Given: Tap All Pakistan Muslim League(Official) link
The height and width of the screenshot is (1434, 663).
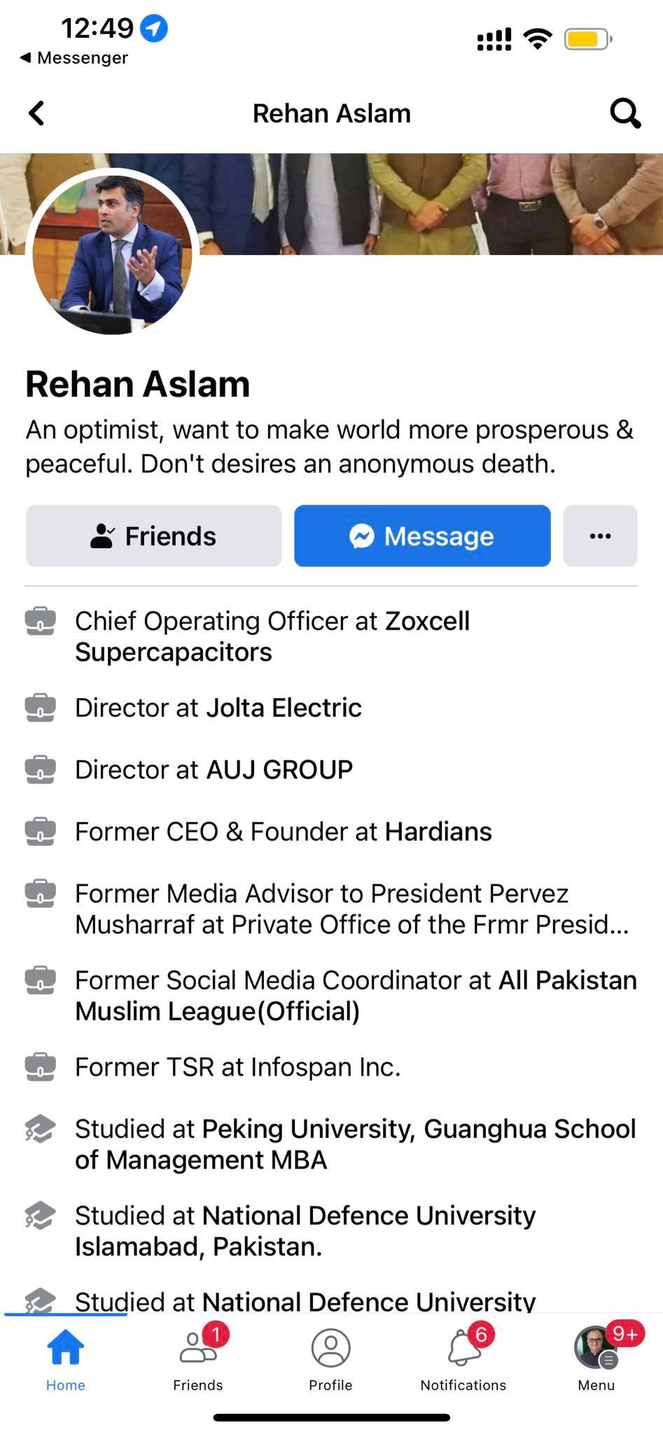Looking at the screenshot, I should coord(356,996).
